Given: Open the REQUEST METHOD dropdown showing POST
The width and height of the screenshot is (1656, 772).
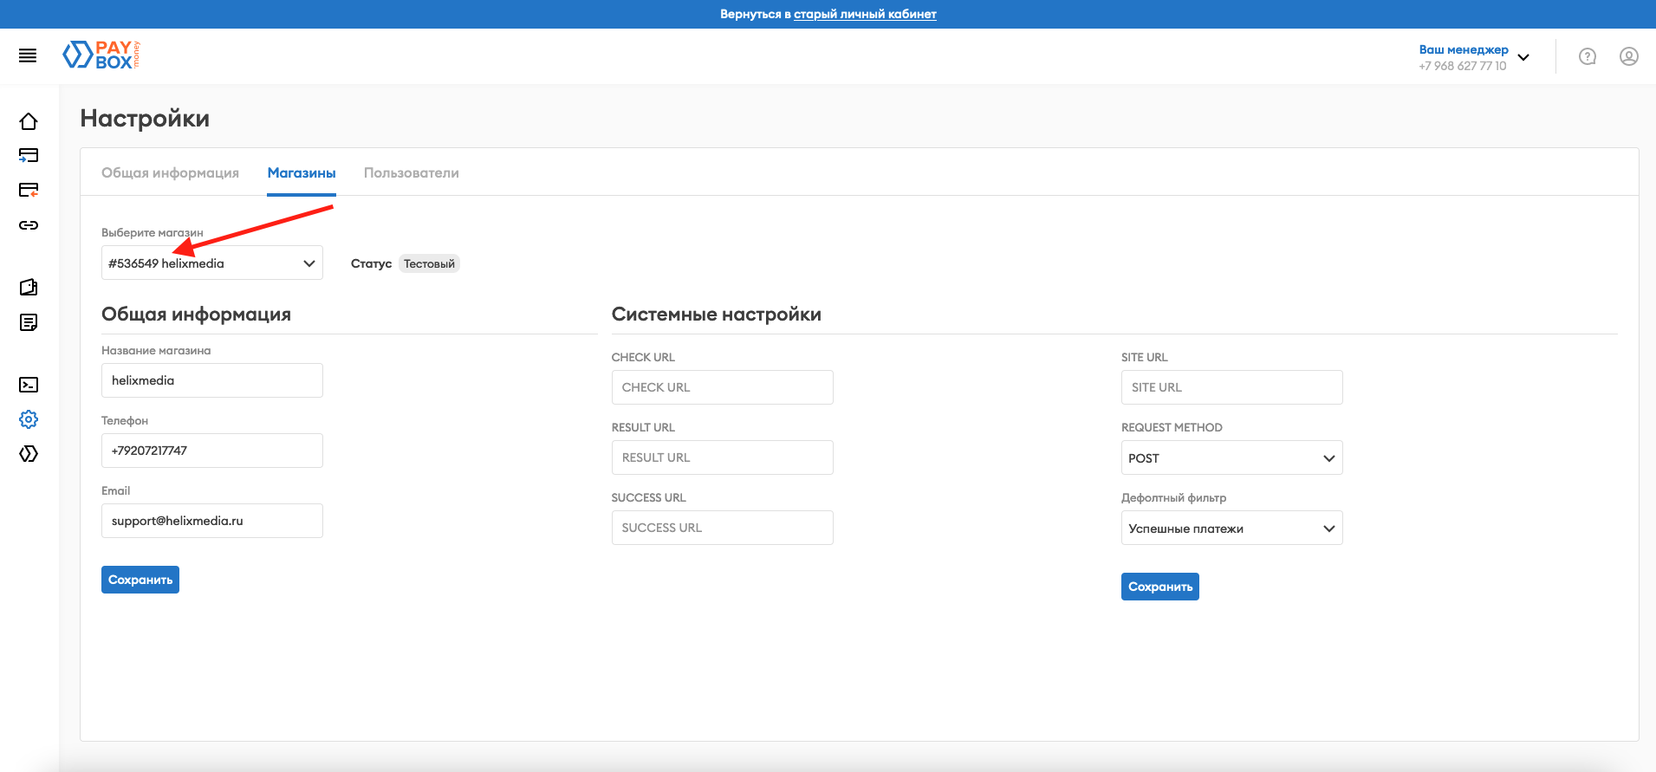Looking at the screenshot, I should coord(1231,457).
